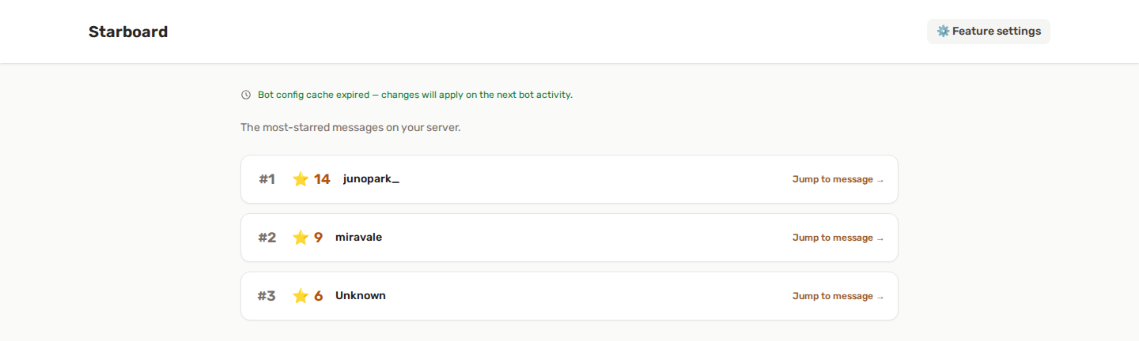
Task: Click the star count 14
Action: (322, 179)
